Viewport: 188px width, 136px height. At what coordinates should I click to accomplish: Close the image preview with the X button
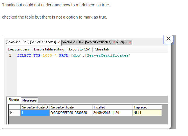pyautogui.click(x=169, y=39)
